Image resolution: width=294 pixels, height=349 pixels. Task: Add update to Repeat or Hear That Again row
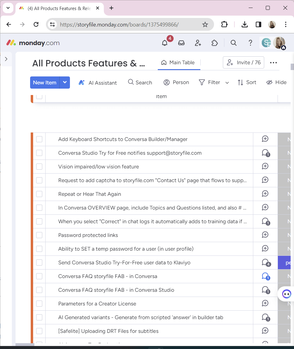point(265,194)
